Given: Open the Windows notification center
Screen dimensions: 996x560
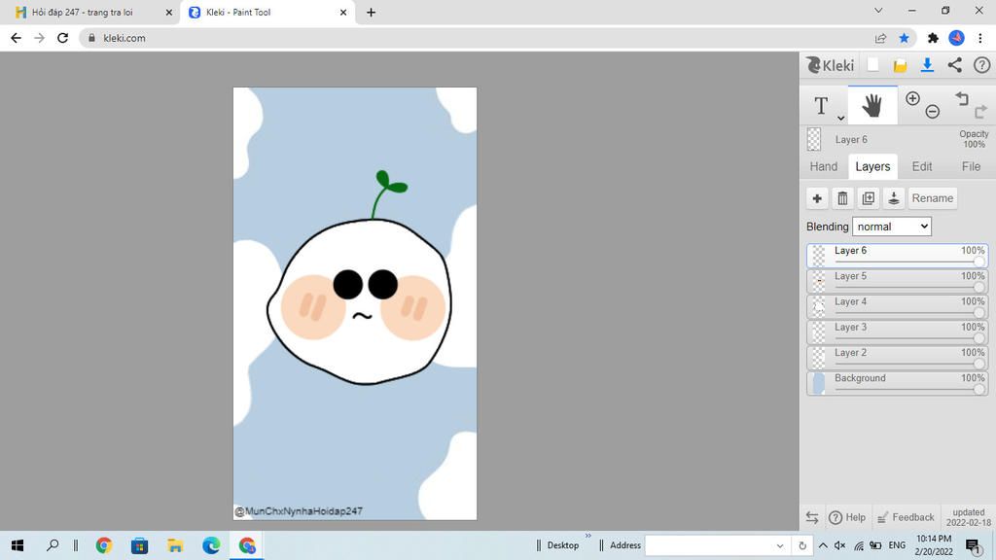Looking at the screenshot, I should click(x=973, y=545).
